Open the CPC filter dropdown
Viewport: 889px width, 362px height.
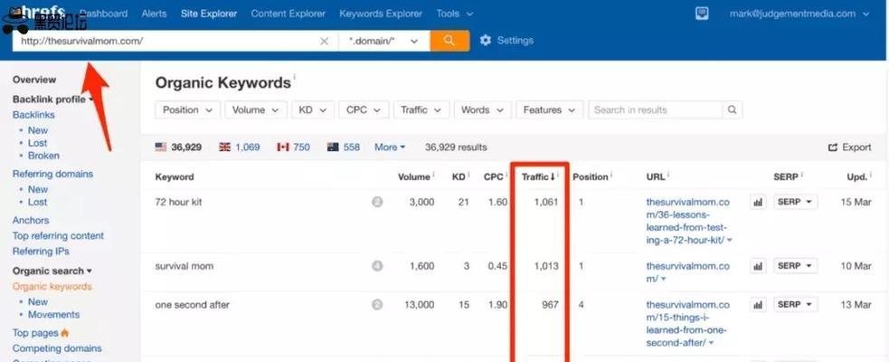click(364, 110)
